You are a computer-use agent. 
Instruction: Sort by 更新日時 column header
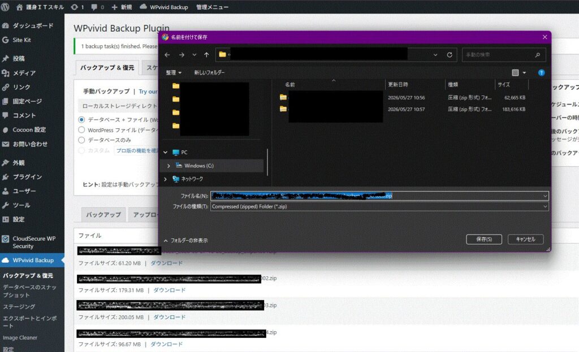pyautogui.click(x=397, y=85)
